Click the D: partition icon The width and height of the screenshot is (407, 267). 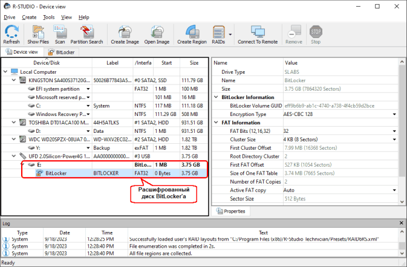coord(31,131)
